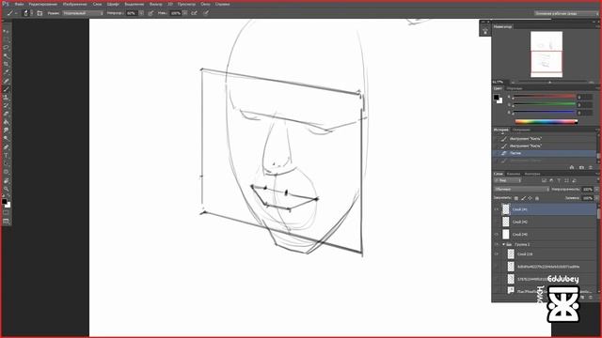
Task: Toggle pressure for size in options bar
Action: click(x=206, y=13)
